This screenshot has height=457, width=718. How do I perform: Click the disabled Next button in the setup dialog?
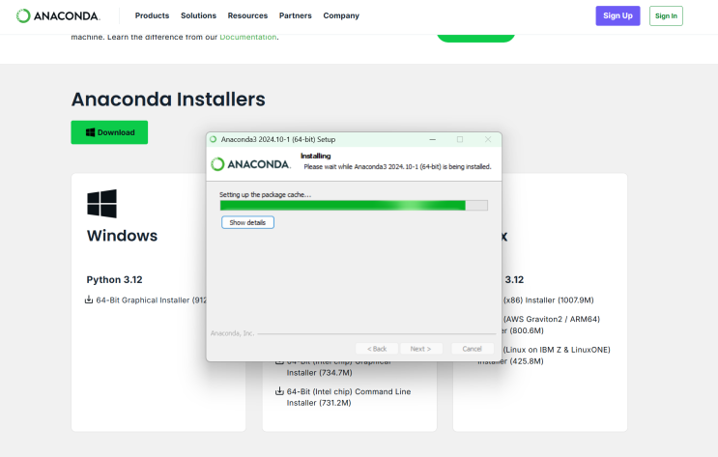[x=420, y=349]
